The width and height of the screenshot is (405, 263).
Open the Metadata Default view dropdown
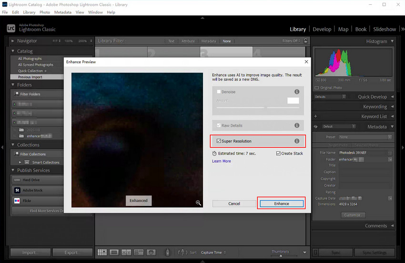point(339,126)
